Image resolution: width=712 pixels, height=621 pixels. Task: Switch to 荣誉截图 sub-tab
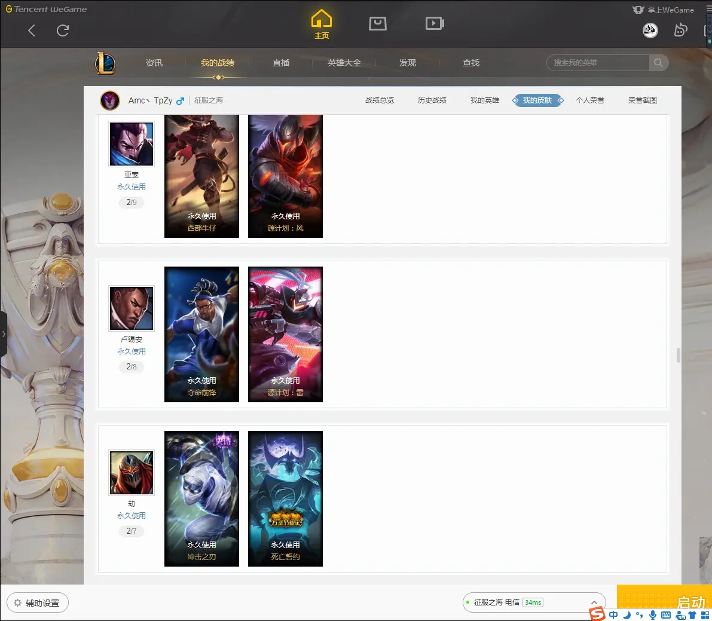point(643,100)
